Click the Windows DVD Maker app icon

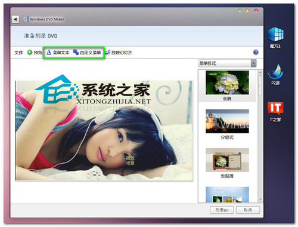tap(26, 19)
